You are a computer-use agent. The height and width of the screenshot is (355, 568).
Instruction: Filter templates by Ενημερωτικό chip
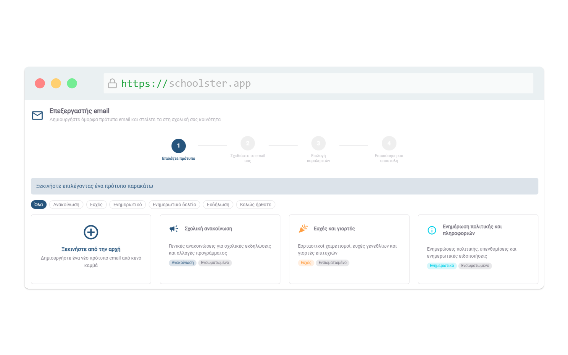(128, 205)
